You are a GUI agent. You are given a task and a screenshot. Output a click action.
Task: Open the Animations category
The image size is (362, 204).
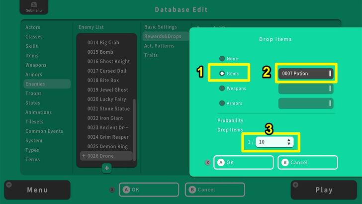(39, 112)
